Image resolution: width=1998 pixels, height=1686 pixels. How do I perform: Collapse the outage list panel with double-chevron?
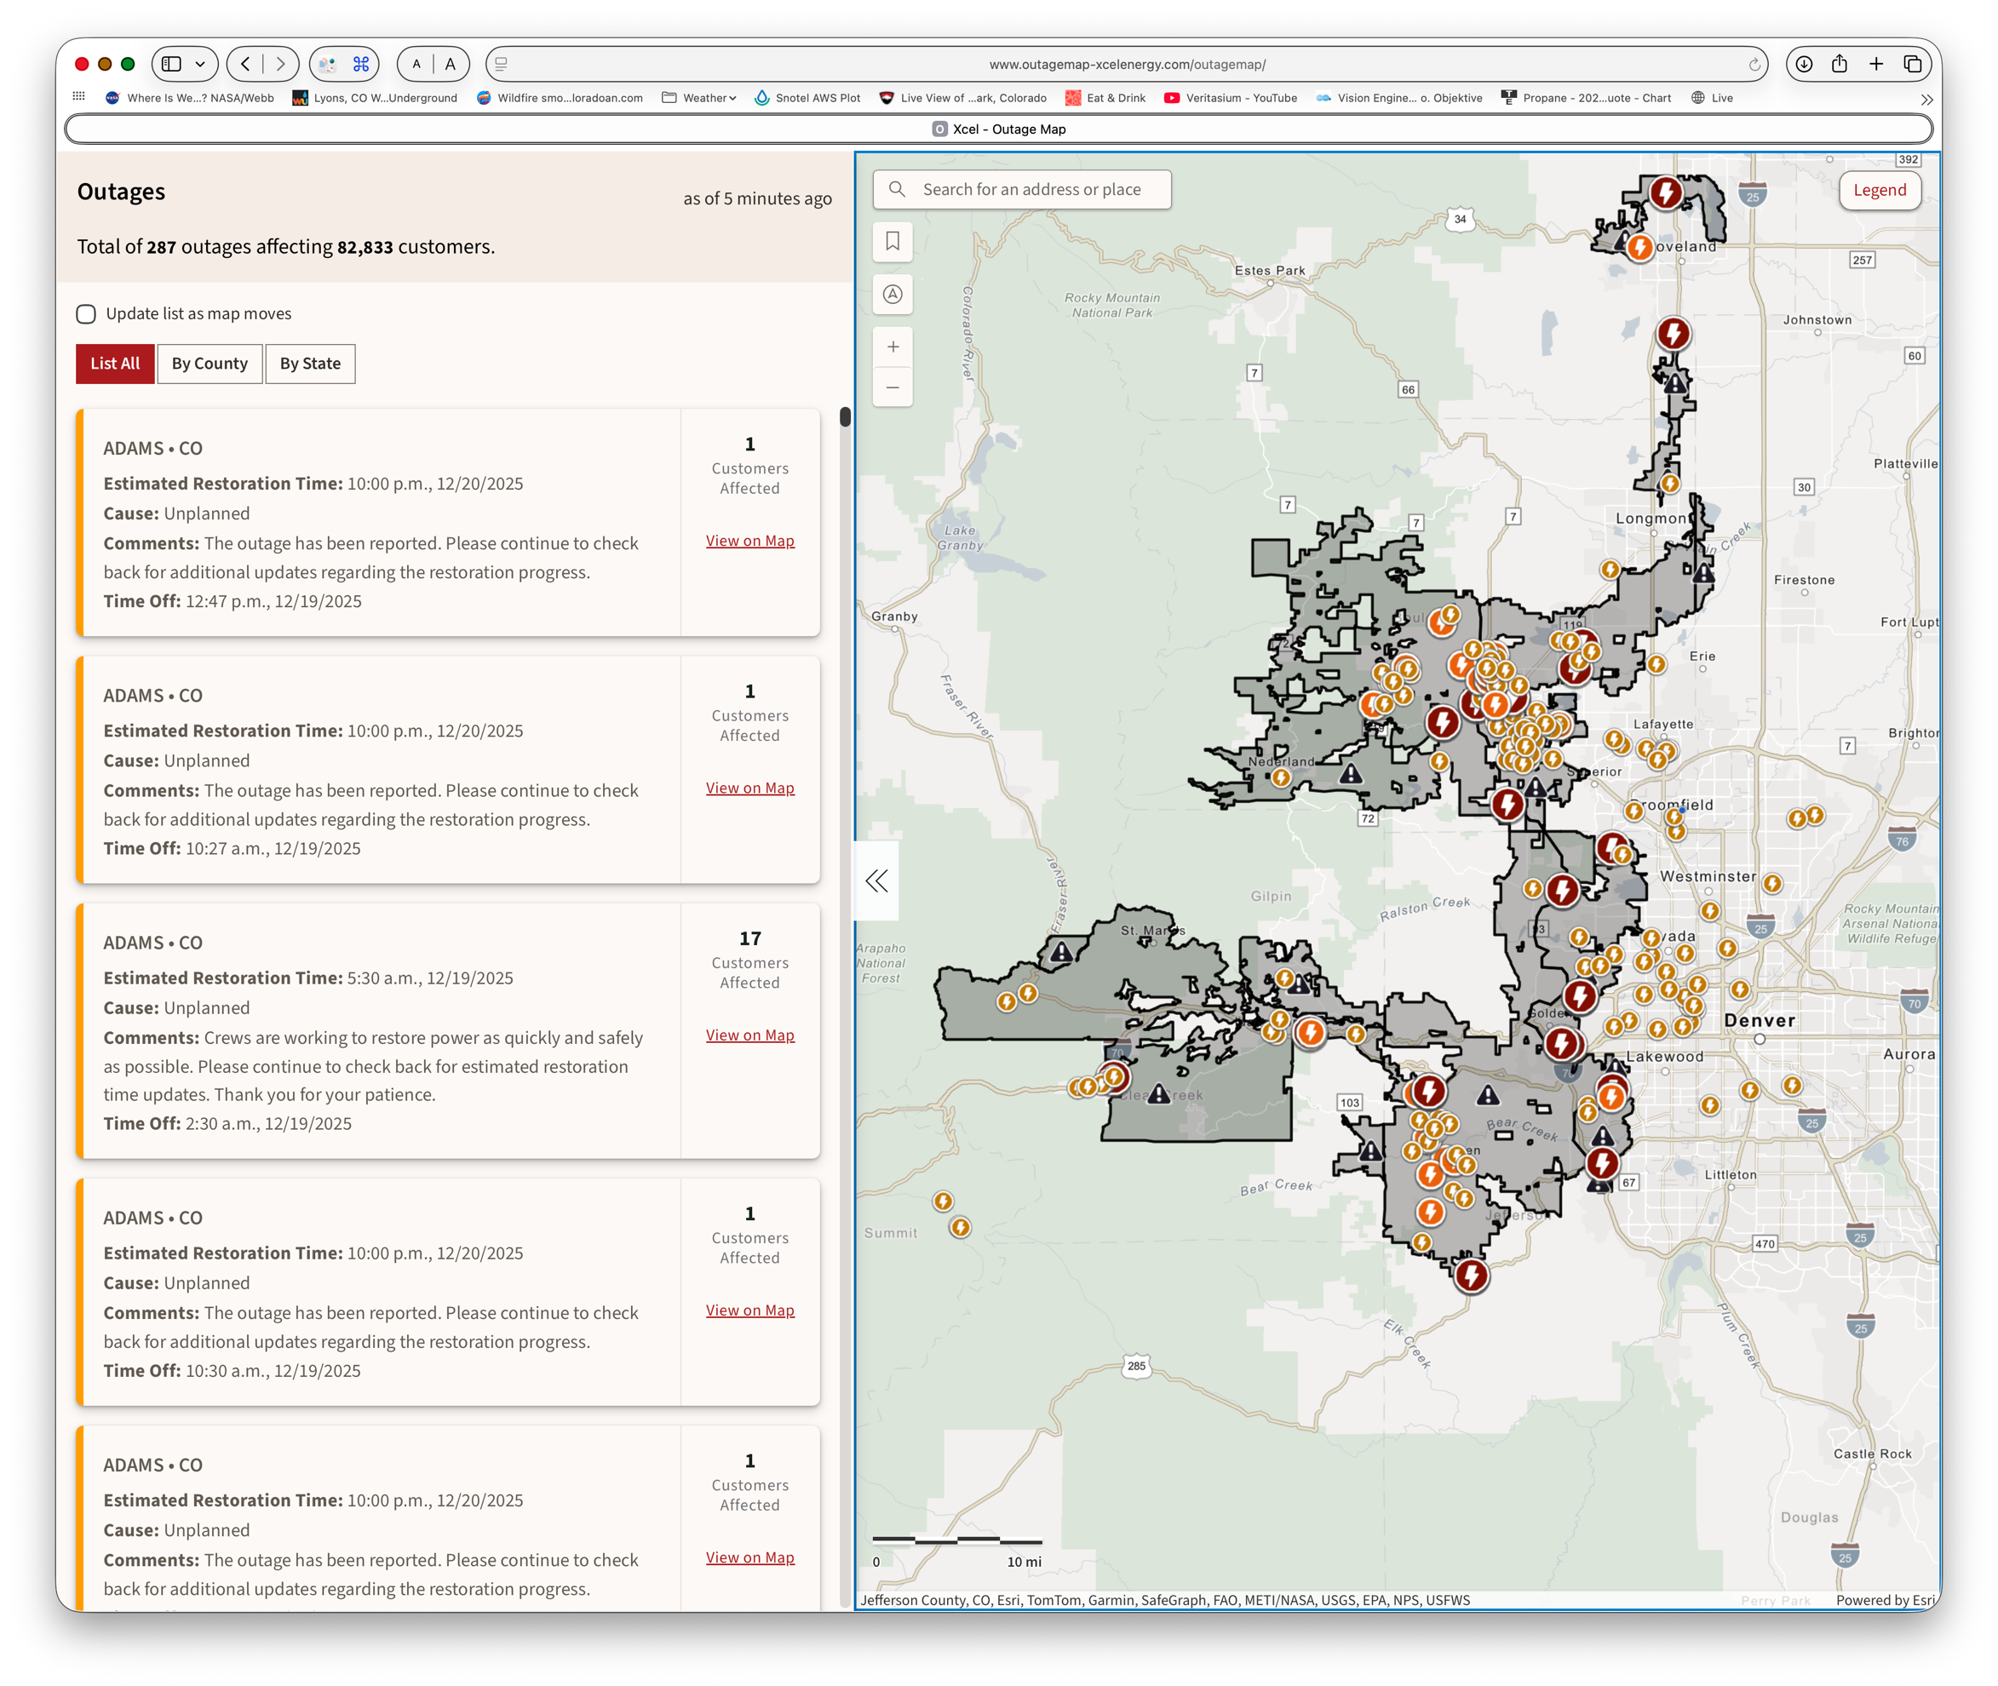(x=876, y=880)
